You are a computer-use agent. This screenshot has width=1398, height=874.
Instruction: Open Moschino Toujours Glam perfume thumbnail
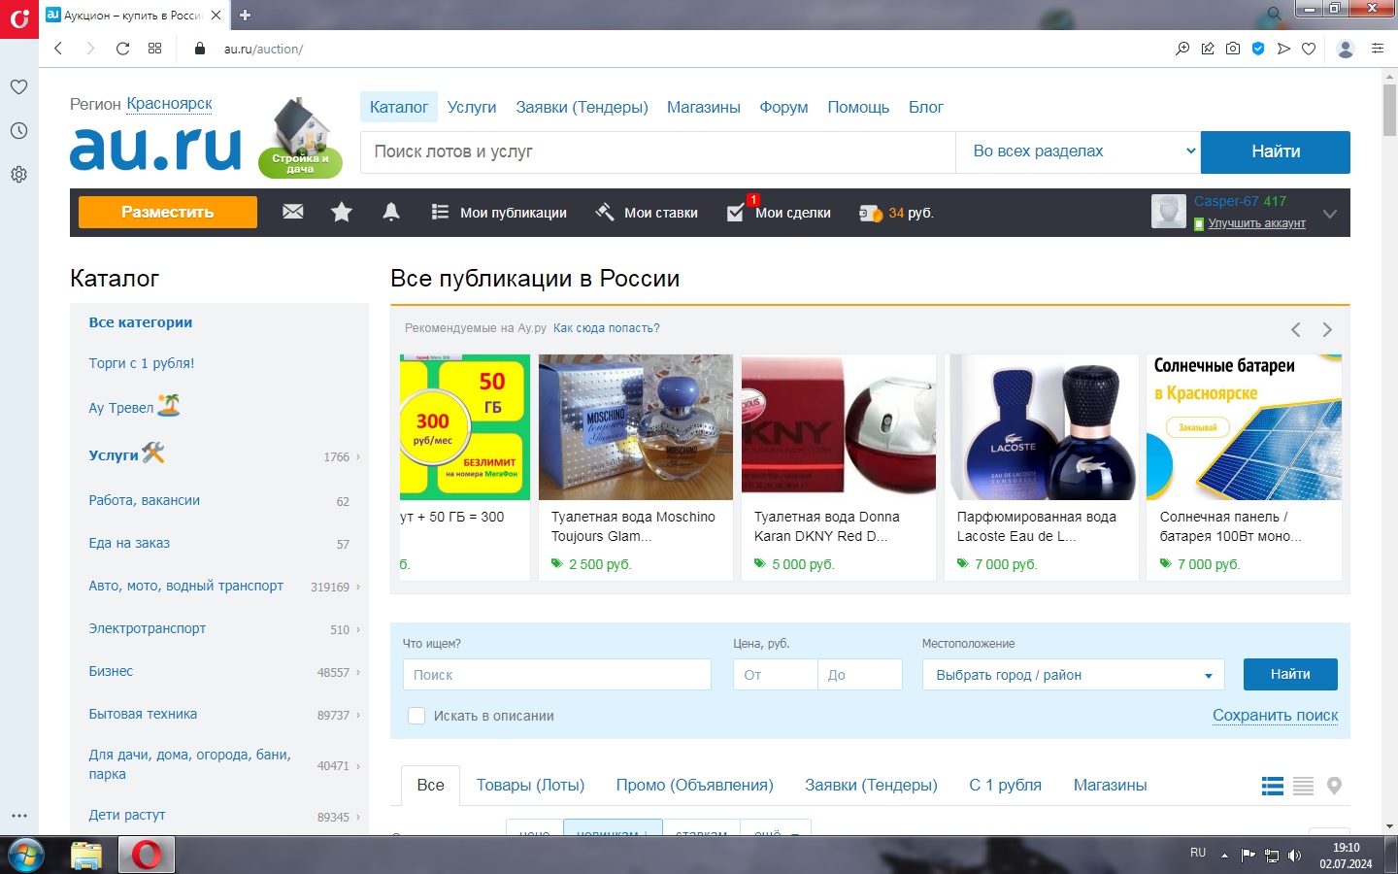click(636, 427)
